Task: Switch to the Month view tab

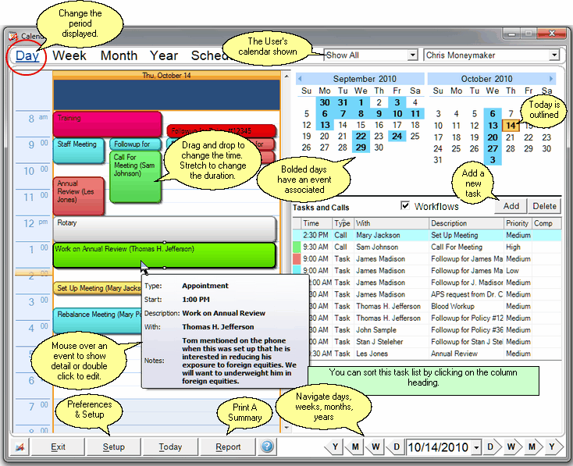Action: [119, 55]
